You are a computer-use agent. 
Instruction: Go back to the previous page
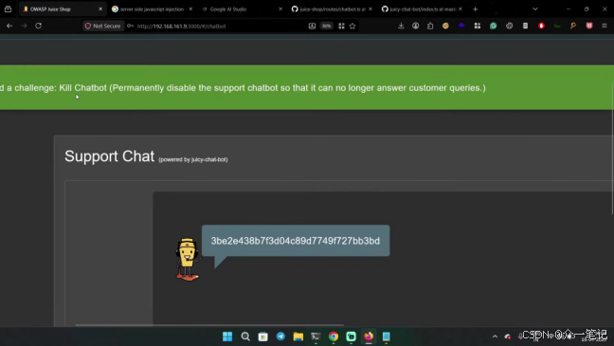click(x=9, y=26)
